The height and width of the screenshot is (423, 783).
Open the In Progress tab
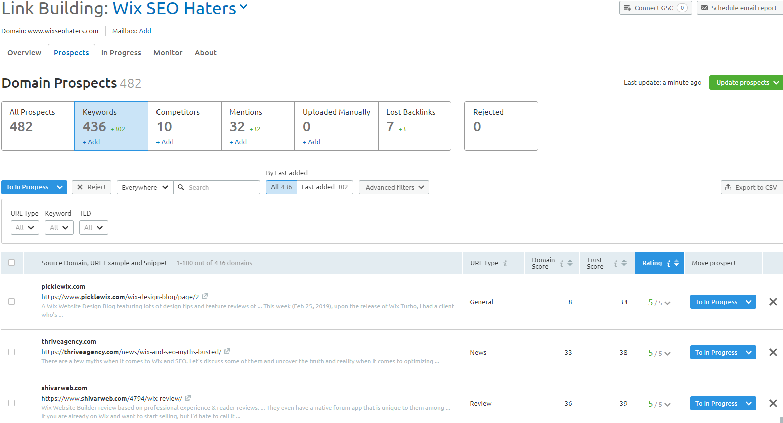click(x=121, y=52)
